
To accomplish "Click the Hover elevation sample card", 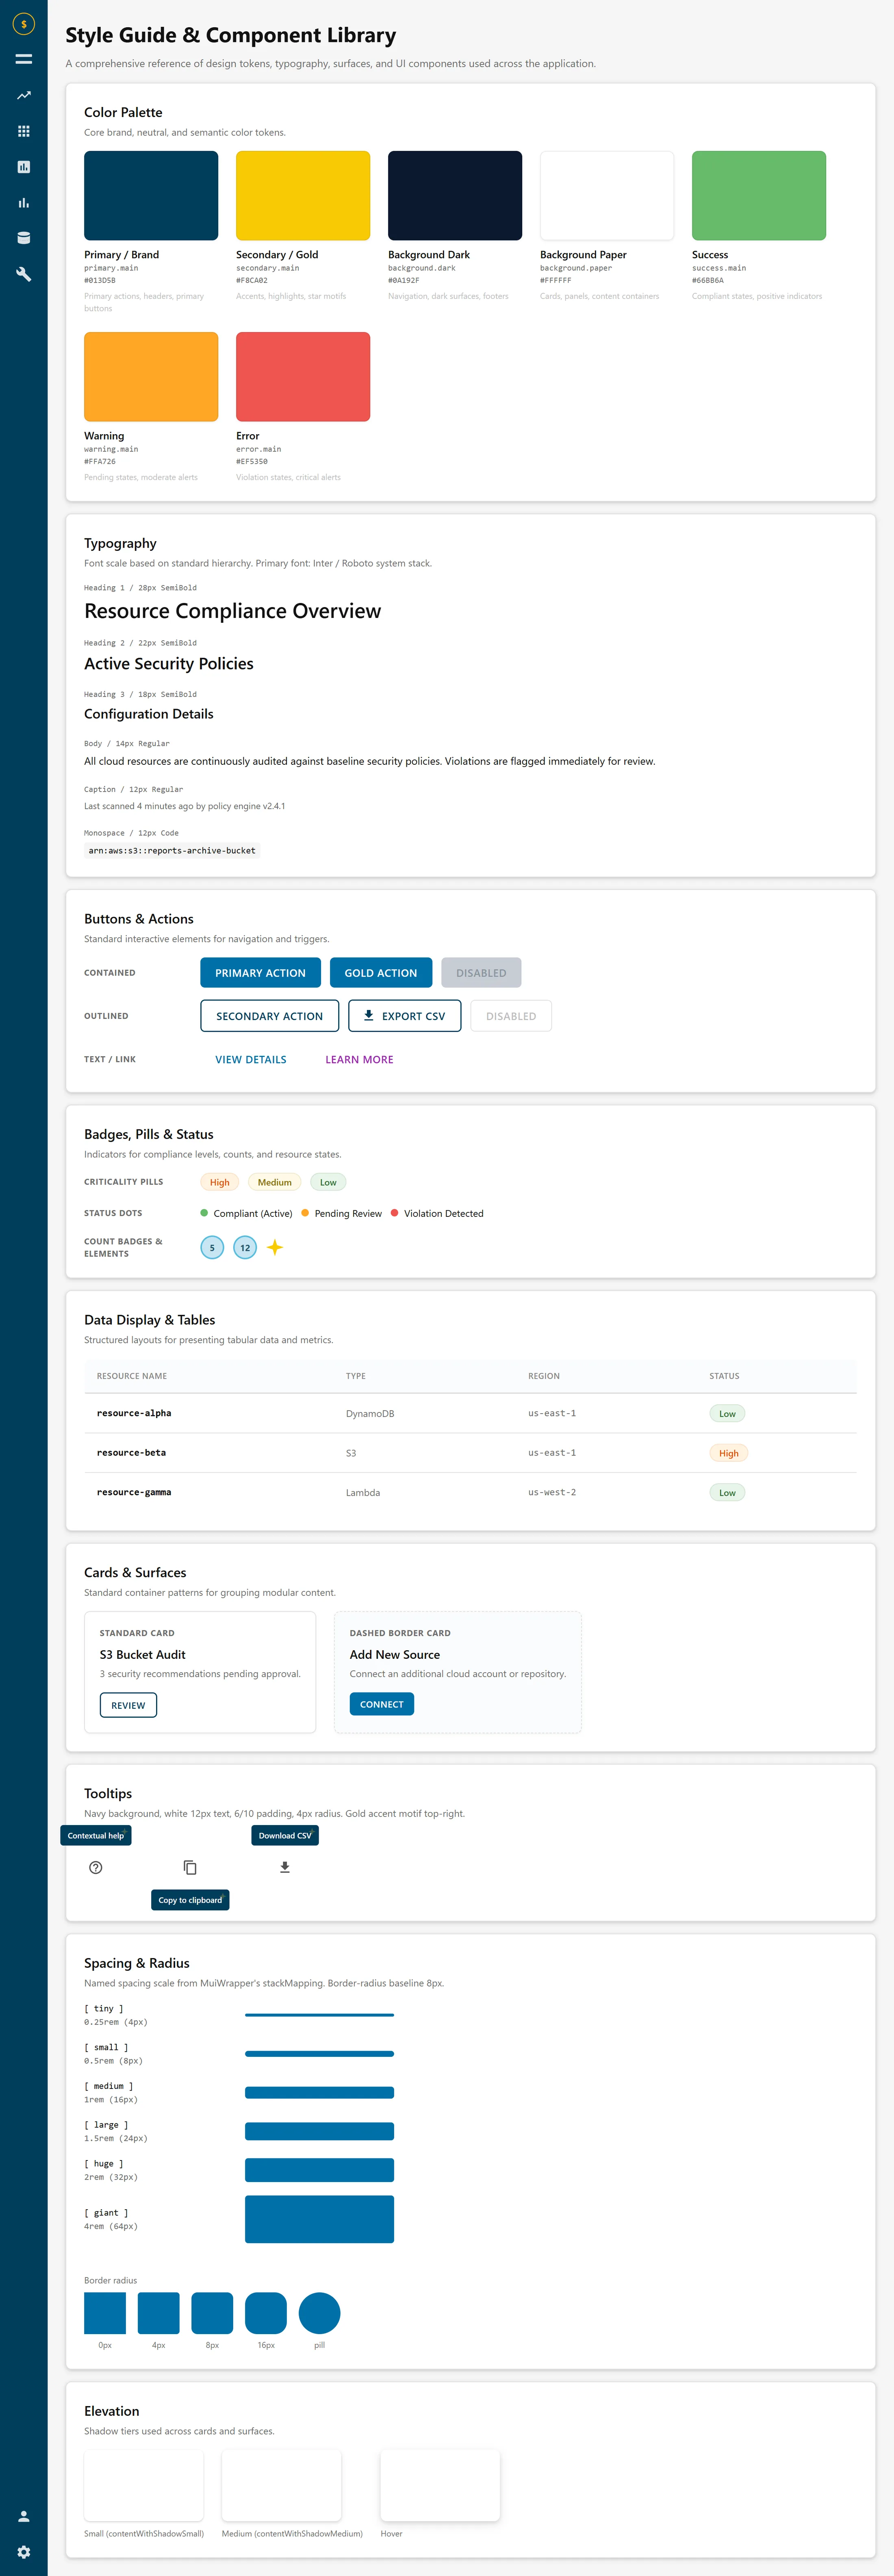I will pos(440,2485).
